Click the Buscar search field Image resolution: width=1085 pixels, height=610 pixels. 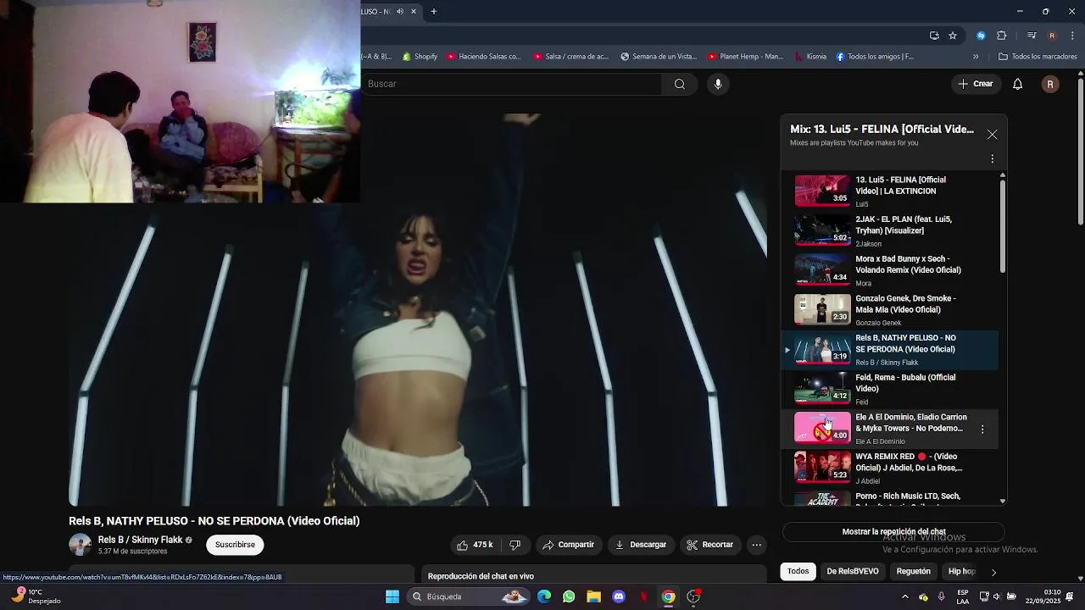tap(511, 84)
